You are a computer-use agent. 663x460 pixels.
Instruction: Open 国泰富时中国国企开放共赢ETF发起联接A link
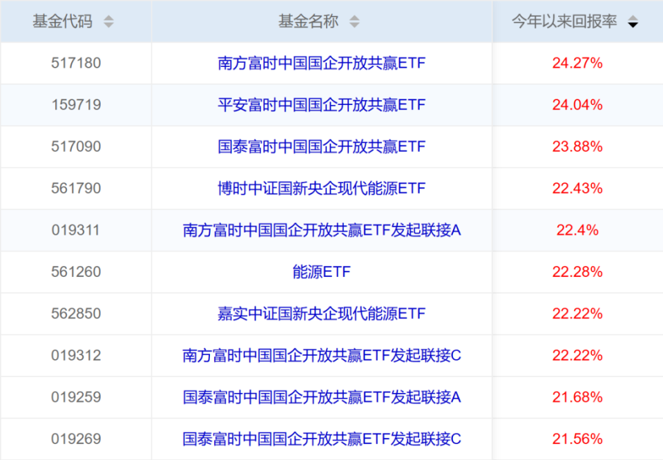coord(321,397)
